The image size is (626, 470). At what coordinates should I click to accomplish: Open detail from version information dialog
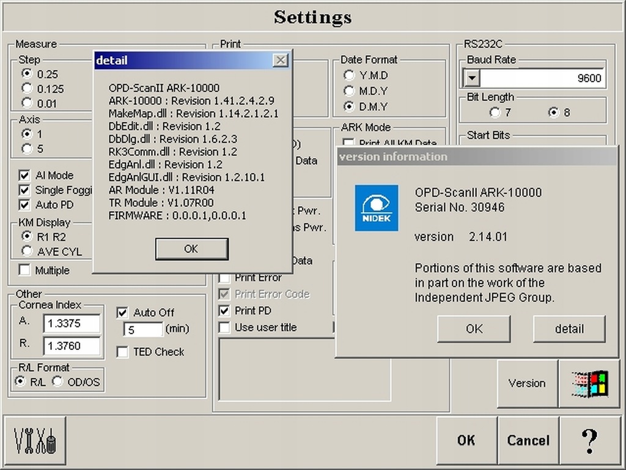(x=569, y=329)
